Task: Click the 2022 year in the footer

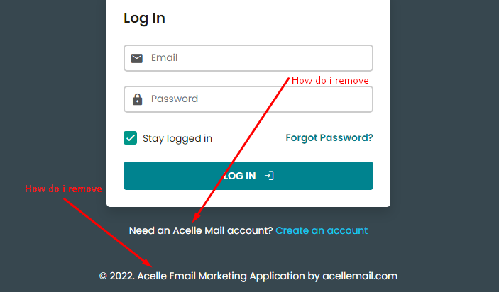Action: [x=122, y=276]
